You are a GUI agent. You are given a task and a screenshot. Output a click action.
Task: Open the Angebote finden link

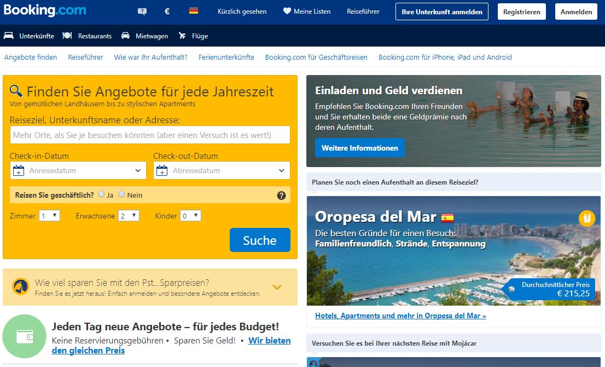point(31,57)
